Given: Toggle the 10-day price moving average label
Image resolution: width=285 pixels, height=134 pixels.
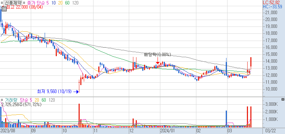Looking at the screenshot, I should pos(54,3).
